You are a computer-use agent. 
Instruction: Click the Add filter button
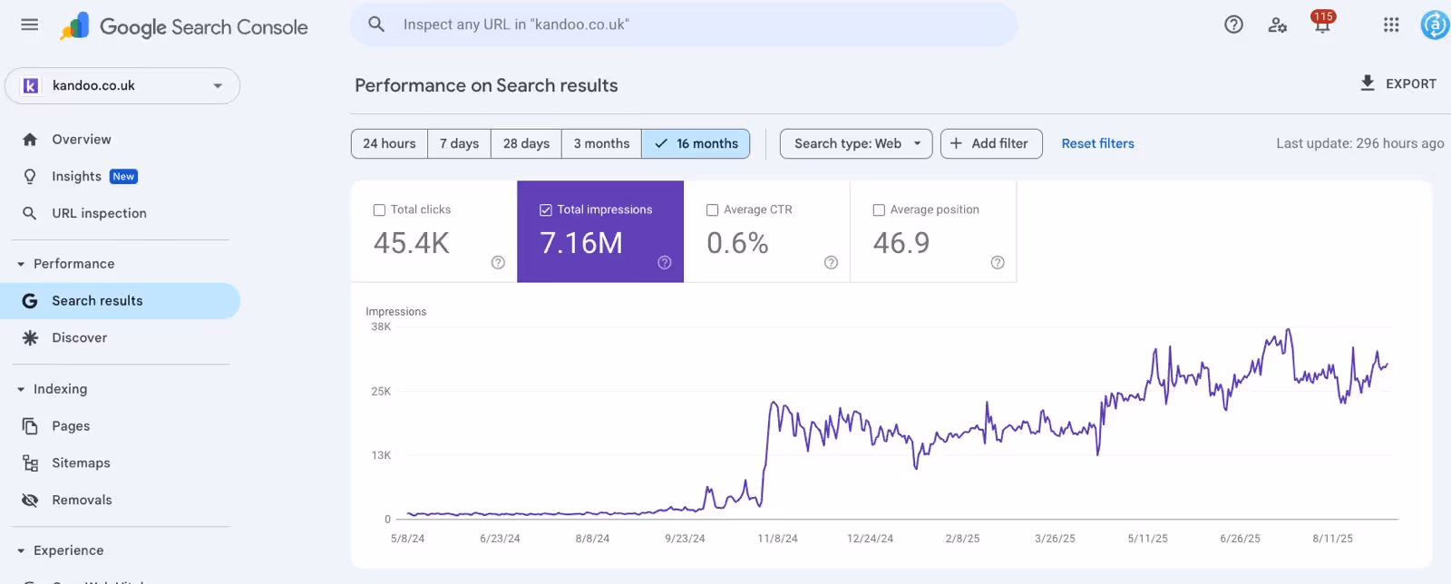click(x=990, y=143)
